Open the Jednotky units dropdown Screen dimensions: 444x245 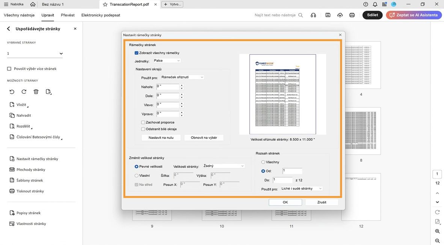click(167, 60)
